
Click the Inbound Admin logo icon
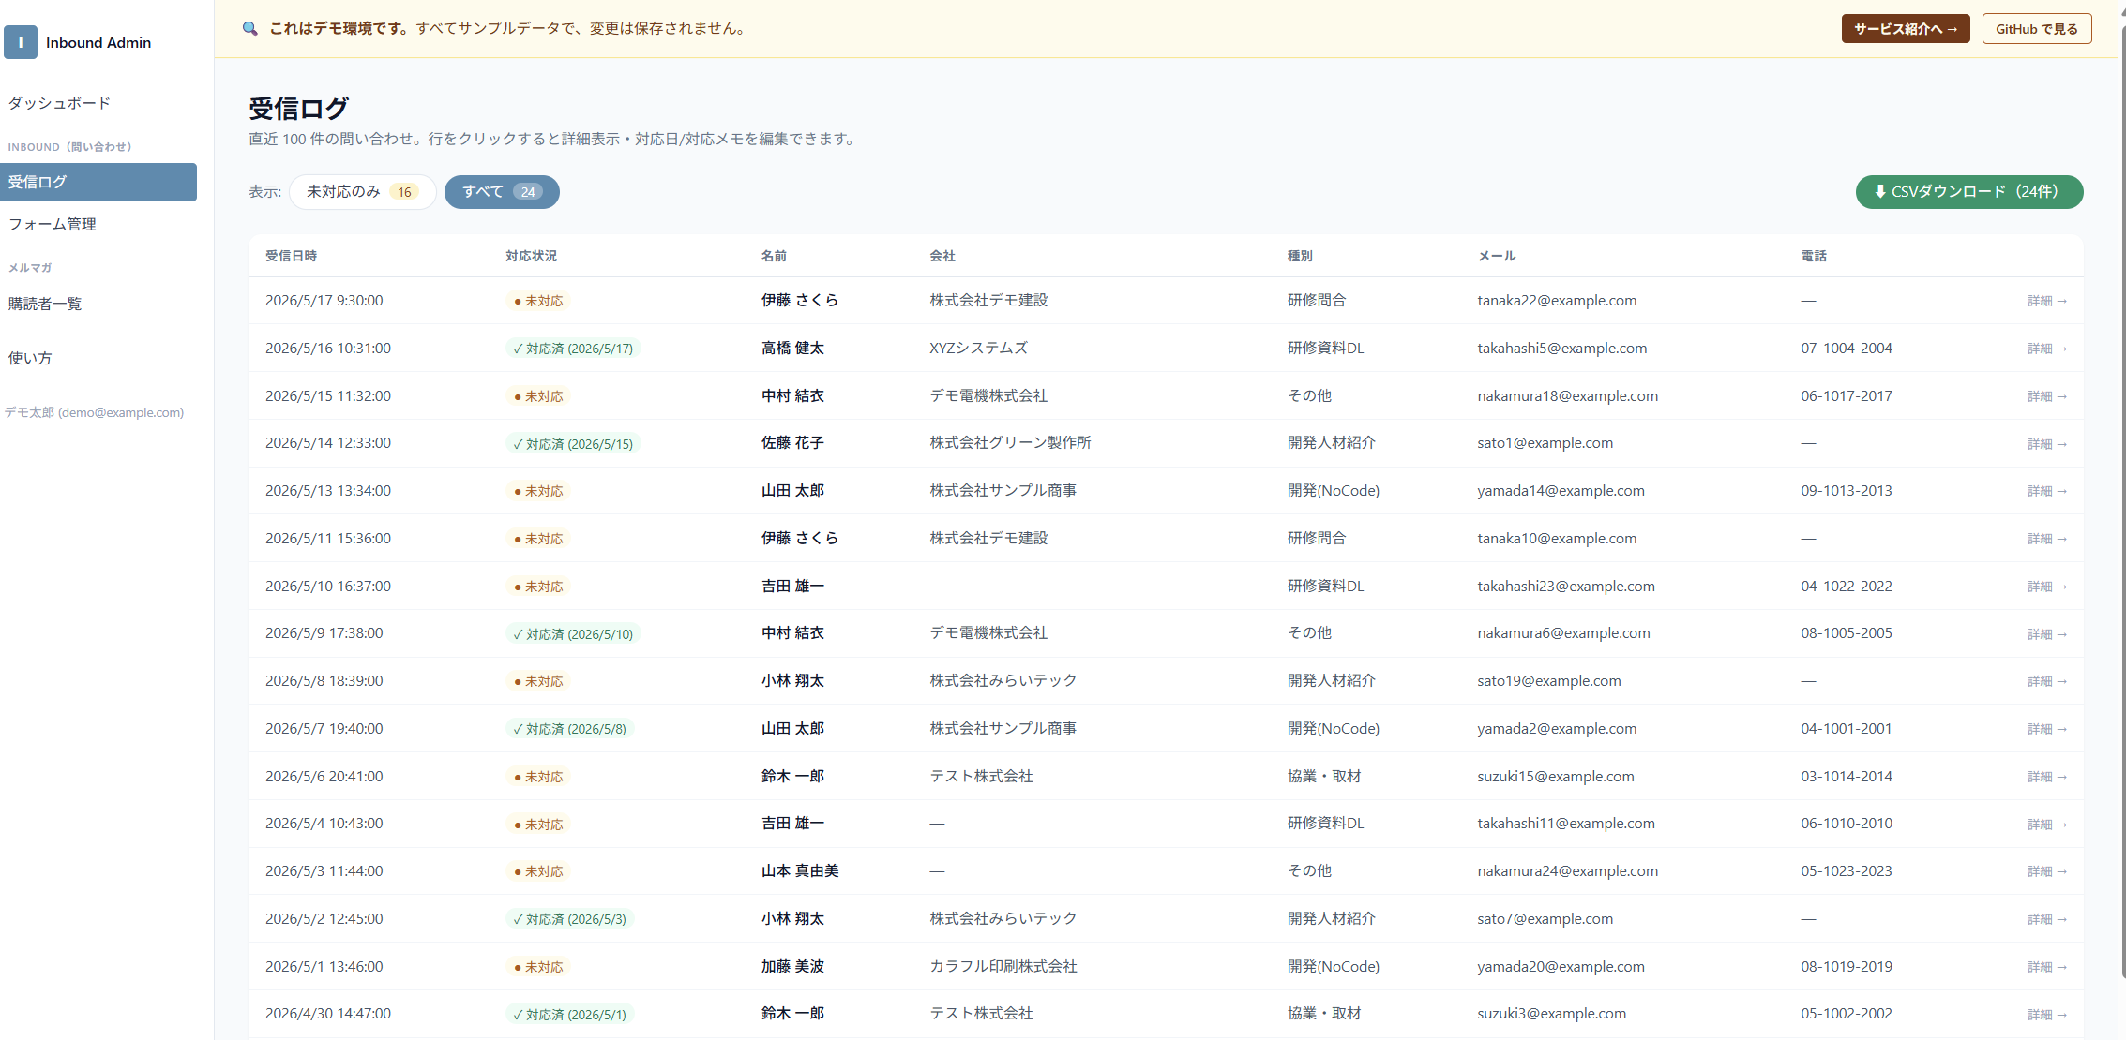(x=21, y=42)
